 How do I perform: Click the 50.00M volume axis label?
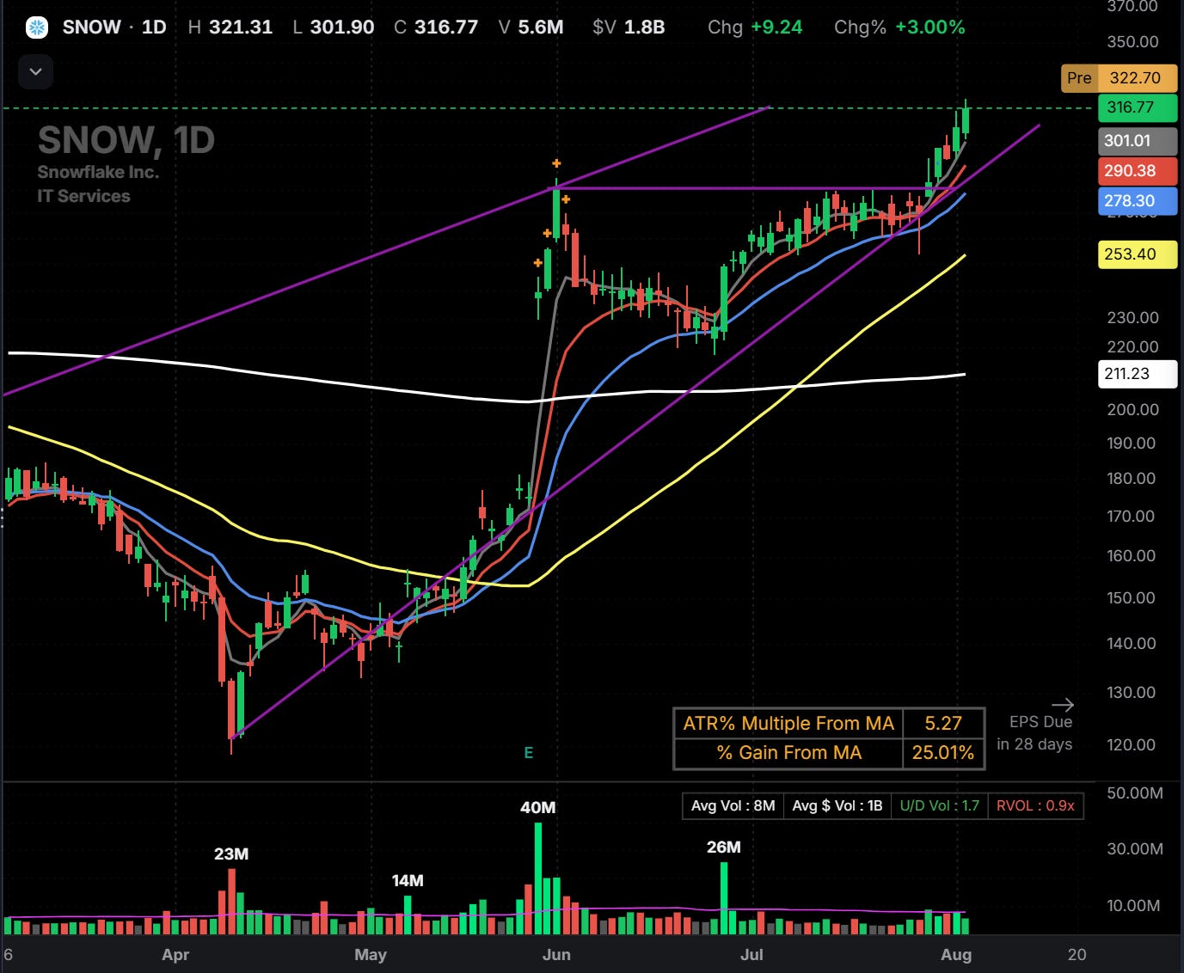[x=1134, y=793]
